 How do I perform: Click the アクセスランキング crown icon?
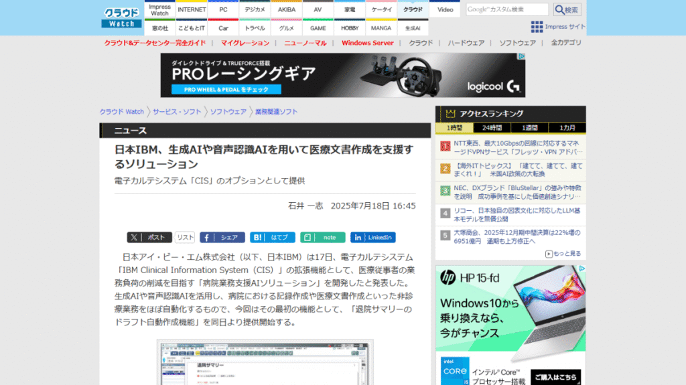[450, 114]
